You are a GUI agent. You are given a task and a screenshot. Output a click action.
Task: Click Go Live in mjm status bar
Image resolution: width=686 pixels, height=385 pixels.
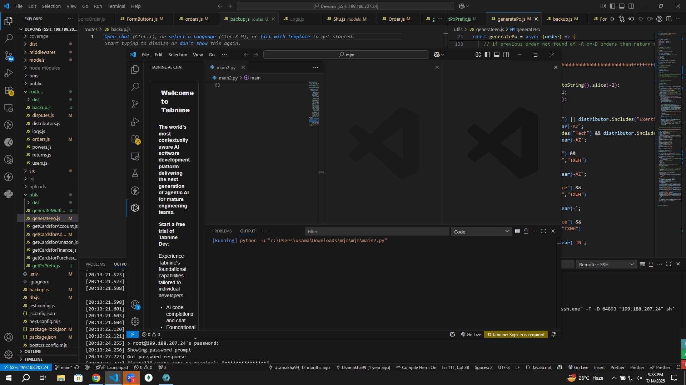click(x=471, y=334)
